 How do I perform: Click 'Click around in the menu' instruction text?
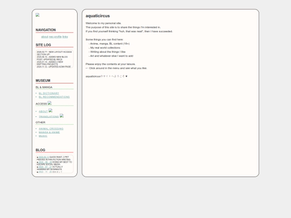point(116,68)
